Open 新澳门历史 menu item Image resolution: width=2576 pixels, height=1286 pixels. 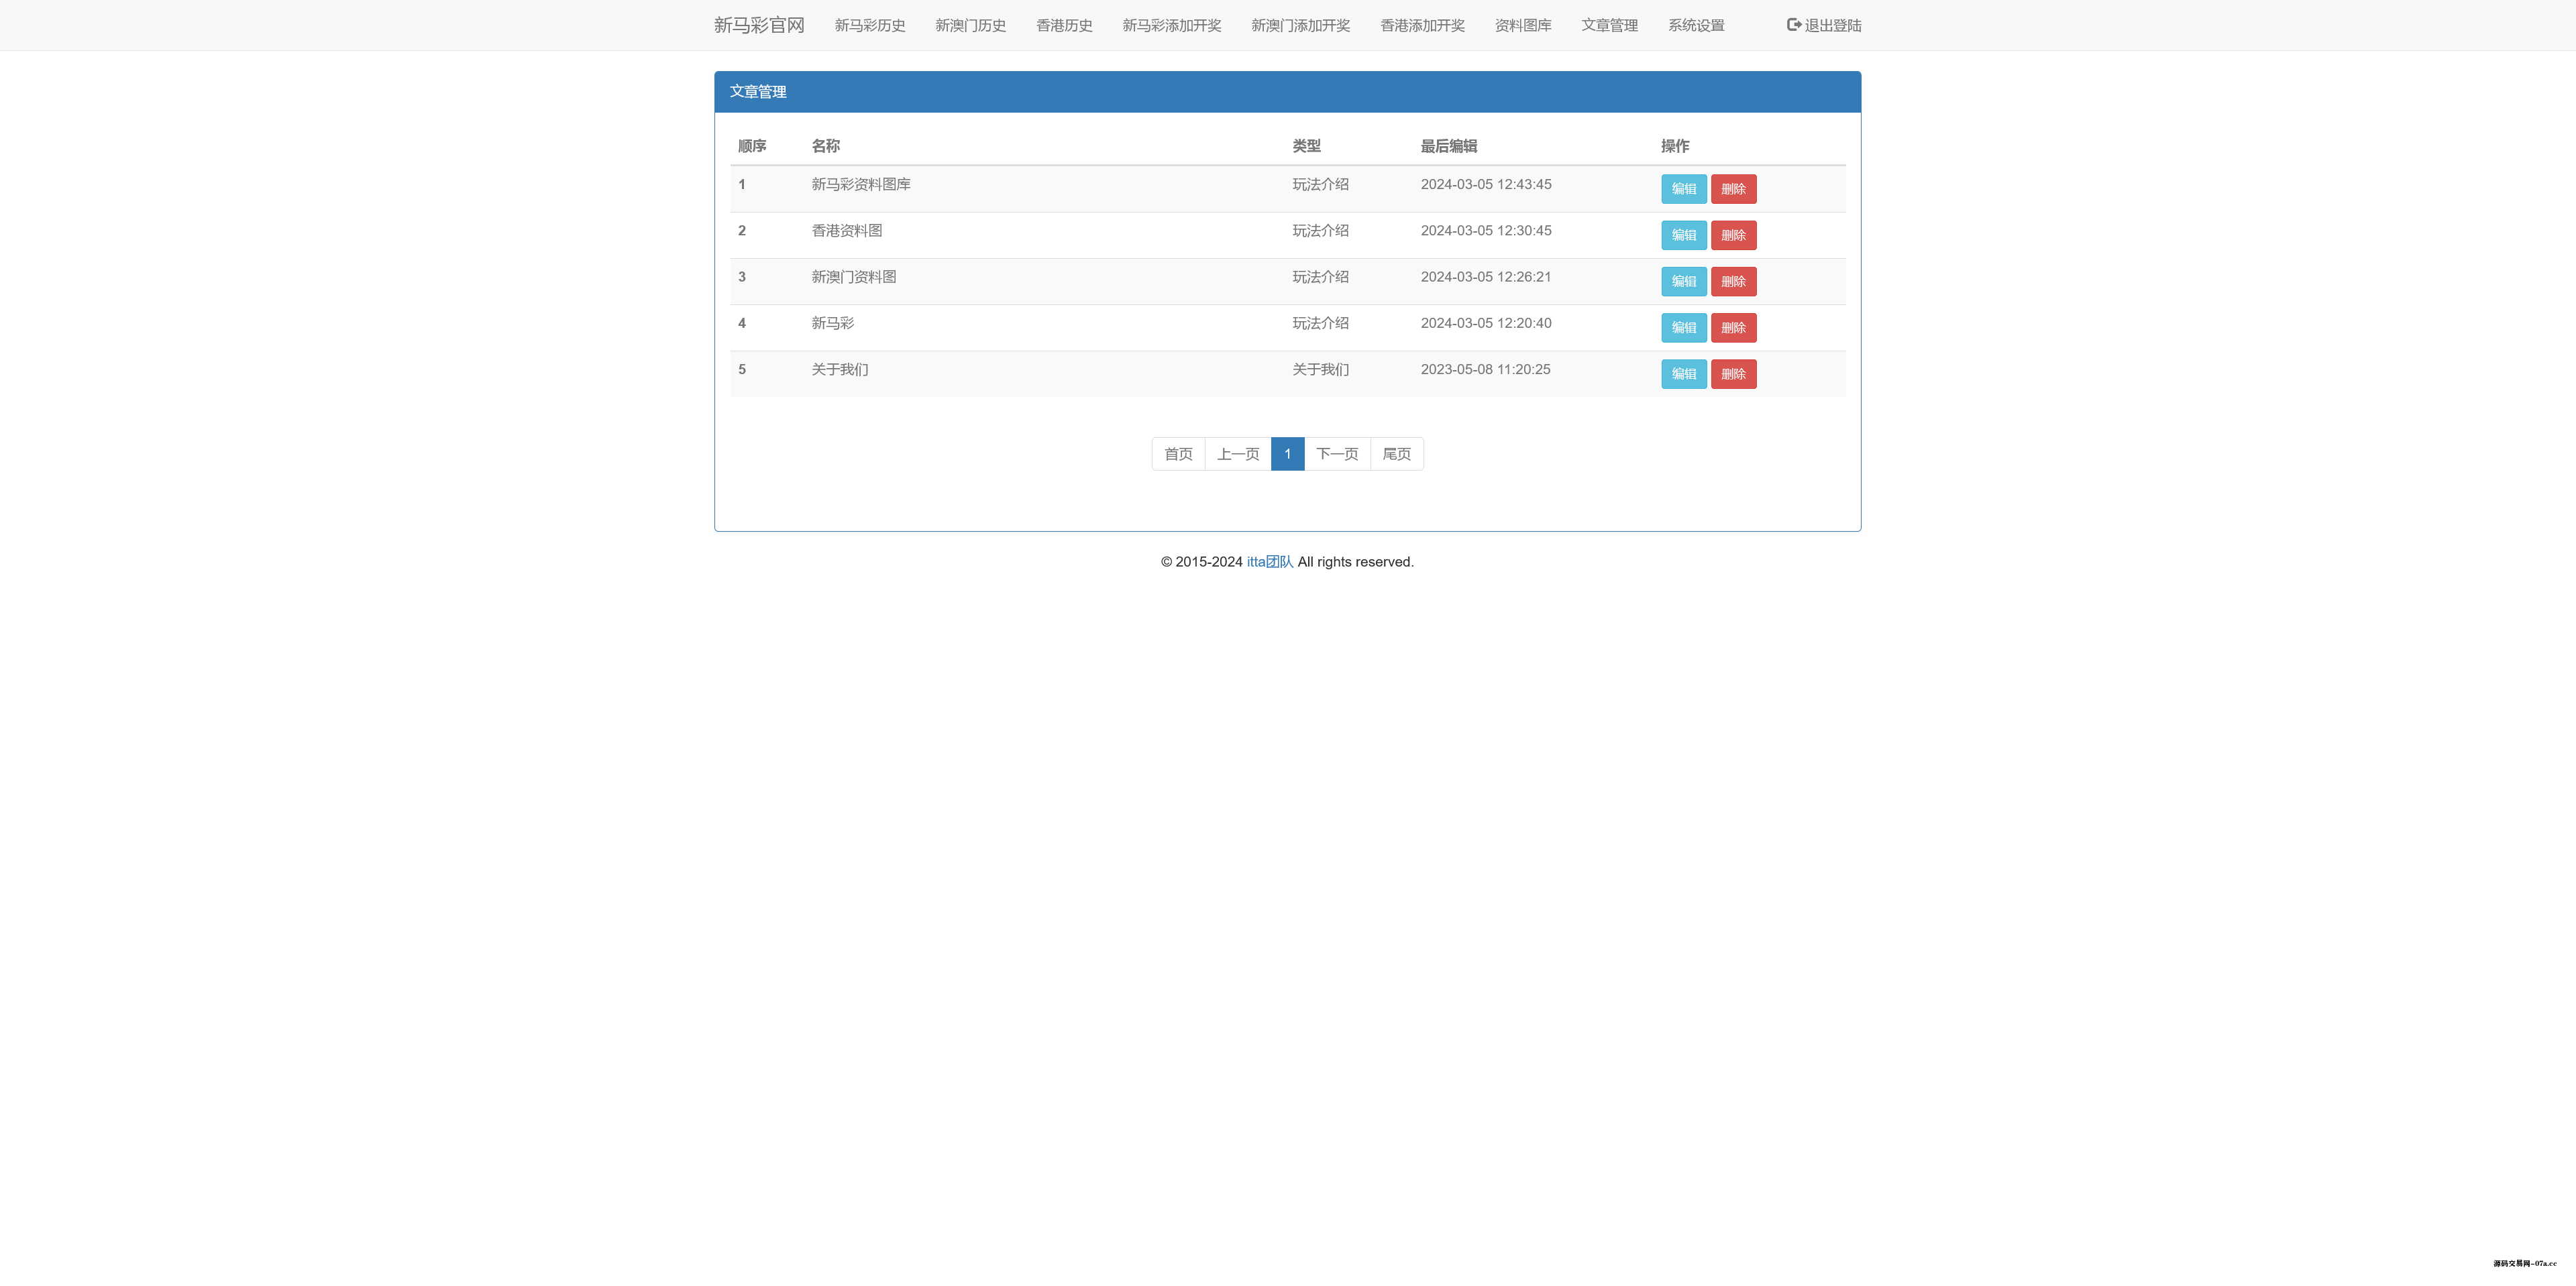[x=970, y=25]
